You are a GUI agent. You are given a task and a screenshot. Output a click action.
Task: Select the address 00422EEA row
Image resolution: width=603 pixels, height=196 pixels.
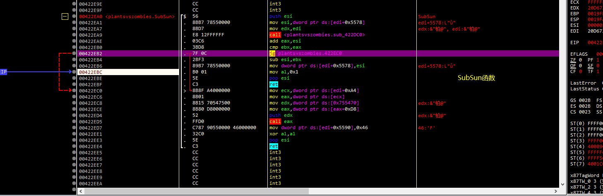click(x=90, y=184)
